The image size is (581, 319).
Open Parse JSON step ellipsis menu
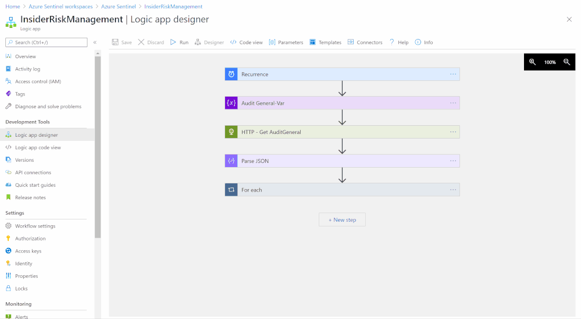tap(453, 161)
